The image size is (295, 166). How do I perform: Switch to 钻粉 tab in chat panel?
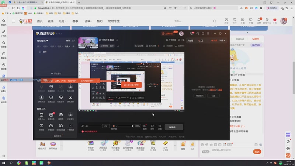tap(256, 39)
